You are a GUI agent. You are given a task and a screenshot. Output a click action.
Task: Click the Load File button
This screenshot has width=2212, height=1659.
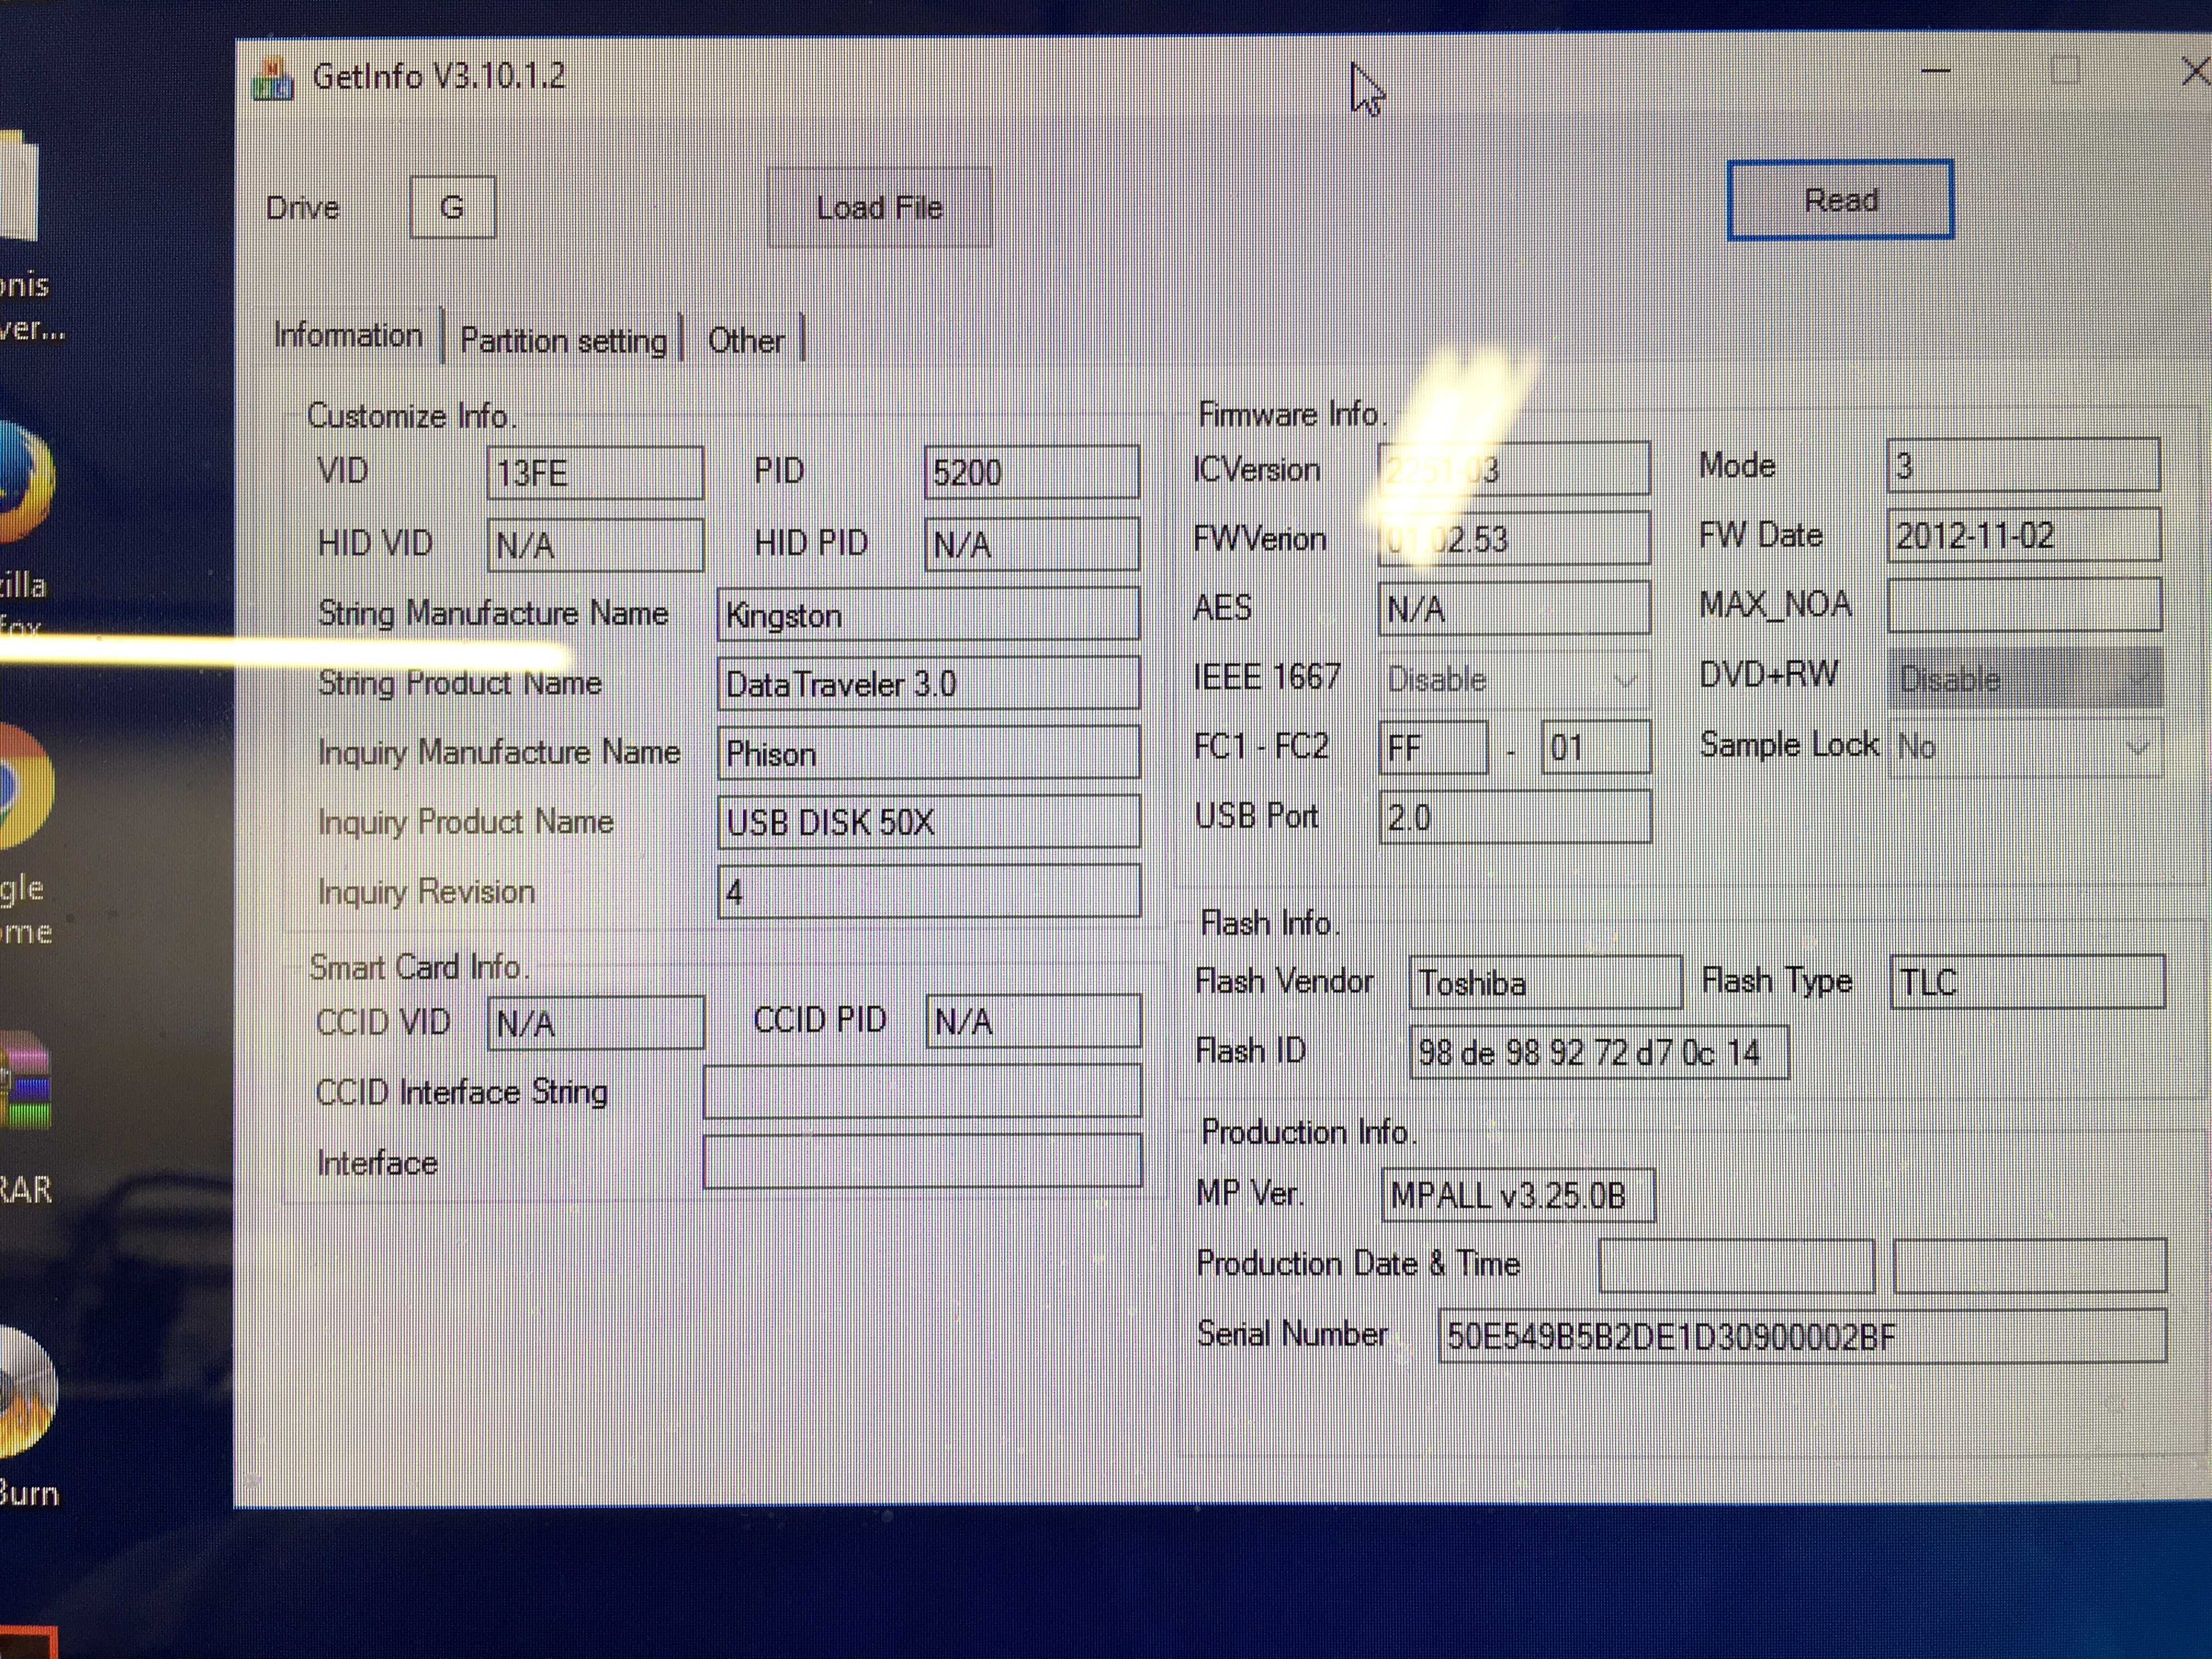879,207
